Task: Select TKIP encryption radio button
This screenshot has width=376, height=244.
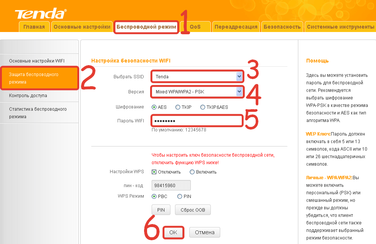Action: [178, 107]
